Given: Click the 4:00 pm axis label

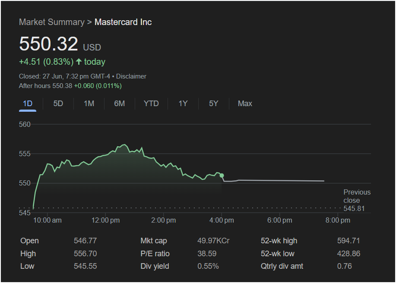Looking at the screenshot, I should tap(222, 220).
